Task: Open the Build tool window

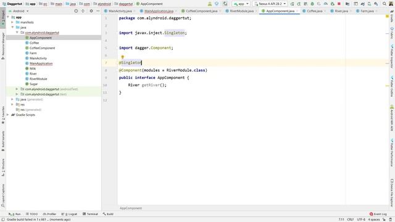Action: [x=108, y=214]
